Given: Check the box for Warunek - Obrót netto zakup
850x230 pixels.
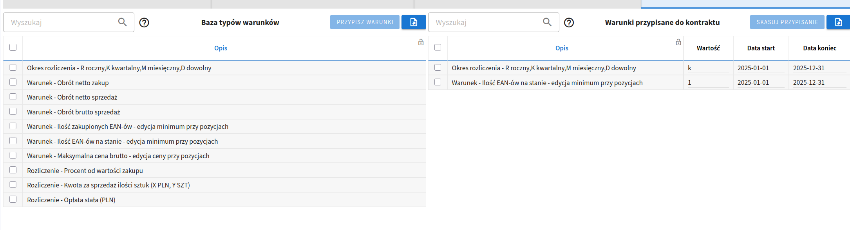Looking at the screenshot, I should 13,82.
